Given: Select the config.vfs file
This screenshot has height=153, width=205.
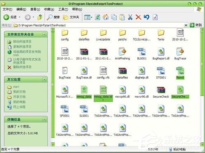Looking at the screenshot, I should 103,73.
